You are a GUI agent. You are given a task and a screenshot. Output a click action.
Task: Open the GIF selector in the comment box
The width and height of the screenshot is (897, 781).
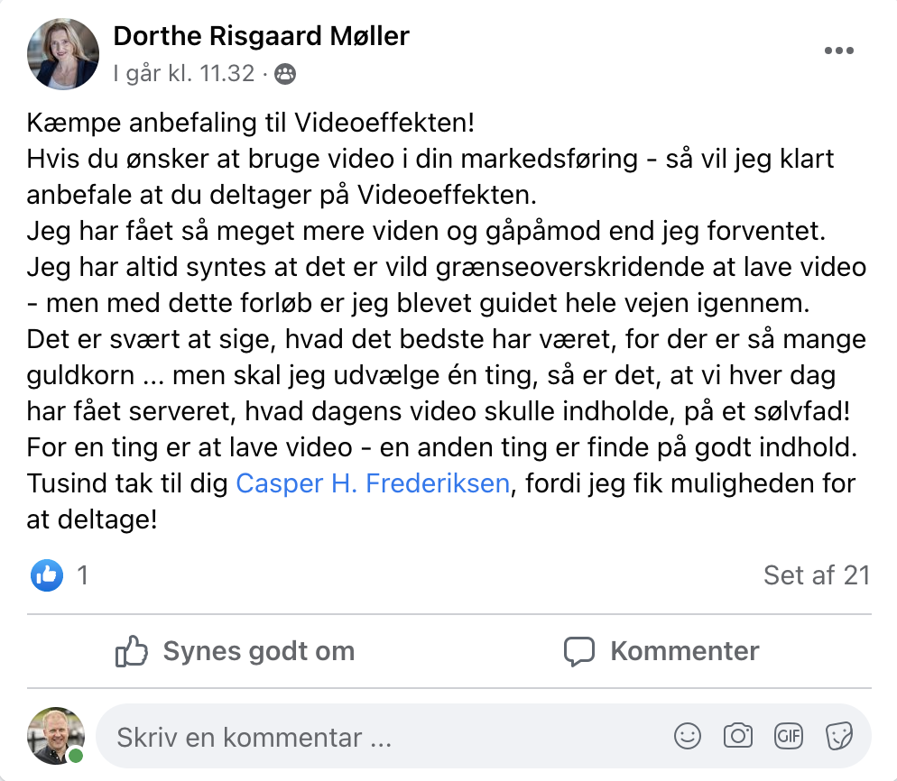coord(789,737)
